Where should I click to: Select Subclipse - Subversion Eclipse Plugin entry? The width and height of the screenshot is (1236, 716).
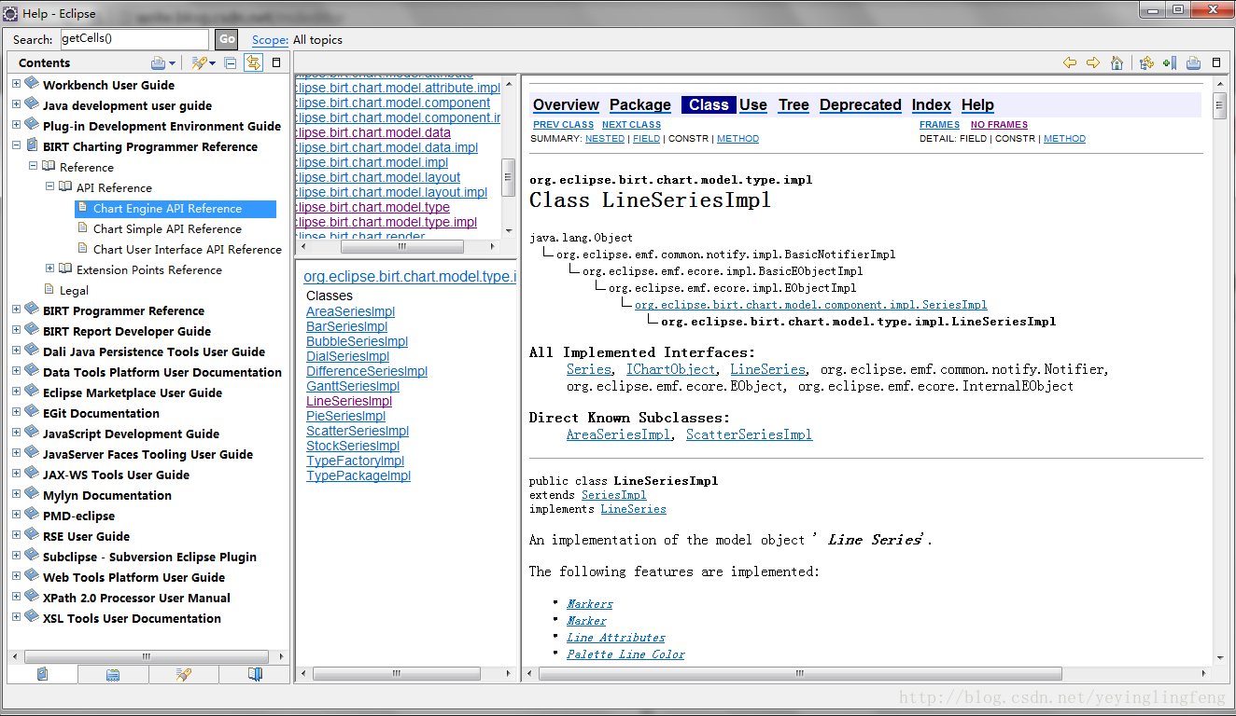pyautogui.click(x=149, y=557)
